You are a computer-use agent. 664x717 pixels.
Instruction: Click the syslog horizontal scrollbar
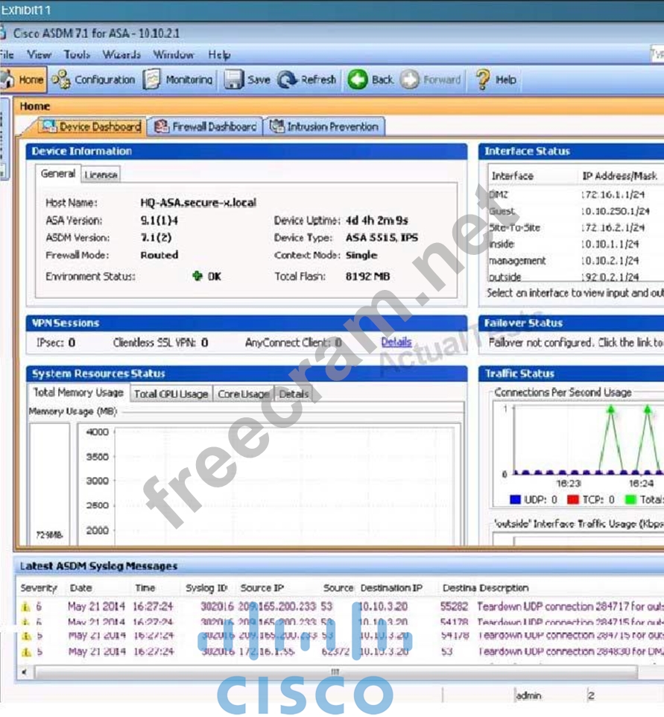click(x=335, y=672)
